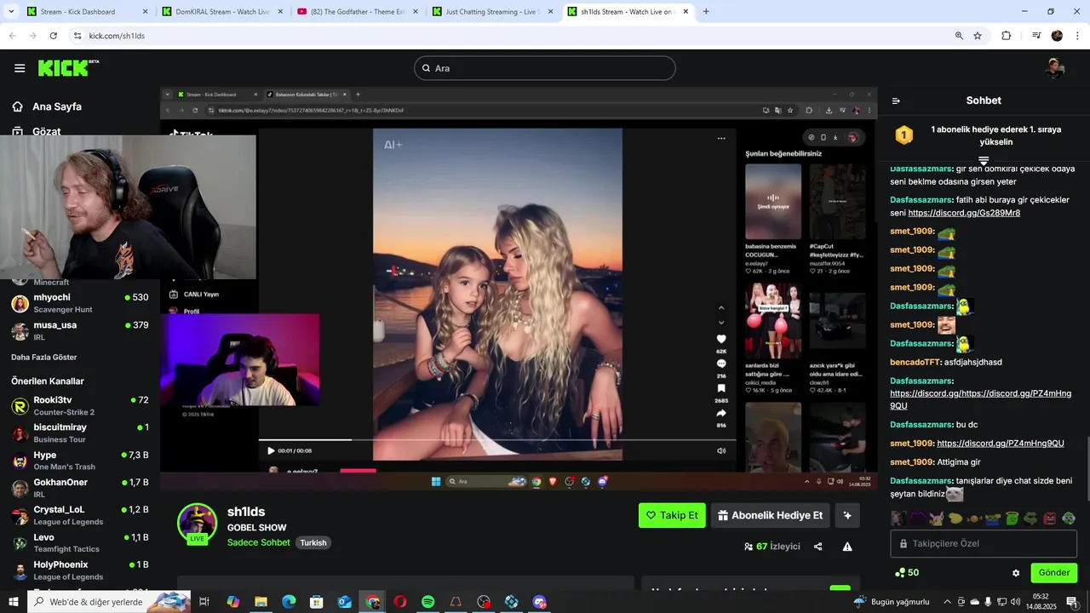Open Chrome media controls icon

pyautogui.click(x=1036, y=36)
